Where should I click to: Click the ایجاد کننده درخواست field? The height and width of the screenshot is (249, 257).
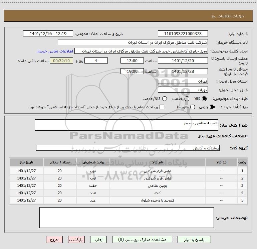(x=141, y=51)
